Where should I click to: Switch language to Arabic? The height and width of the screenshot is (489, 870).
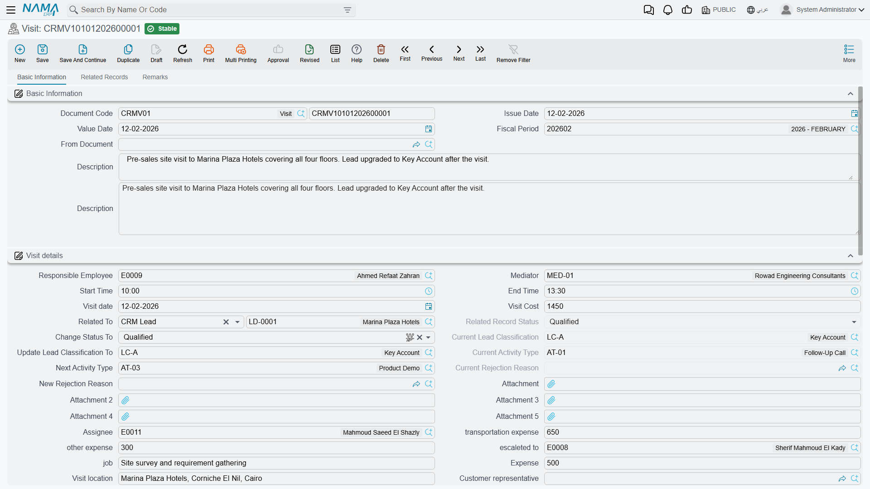tap(757, 10)
